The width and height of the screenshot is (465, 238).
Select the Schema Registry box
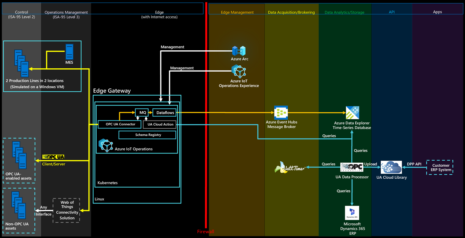point(148,135)
